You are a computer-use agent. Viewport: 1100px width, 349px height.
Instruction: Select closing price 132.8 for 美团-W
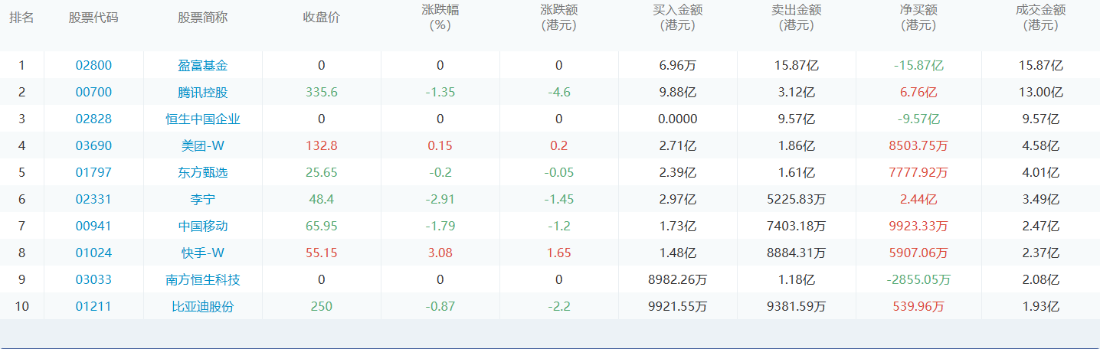pos(321,146)
